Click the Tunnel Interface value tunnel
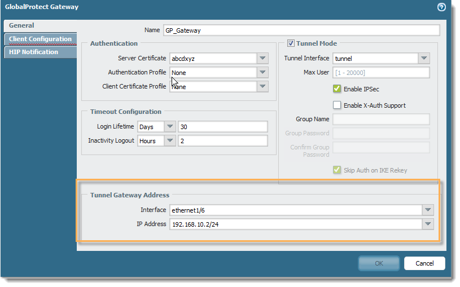The image size is (460, 287). 344,59
